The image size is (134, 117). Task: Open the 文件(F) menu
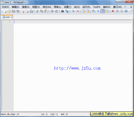tap(5, 7)
